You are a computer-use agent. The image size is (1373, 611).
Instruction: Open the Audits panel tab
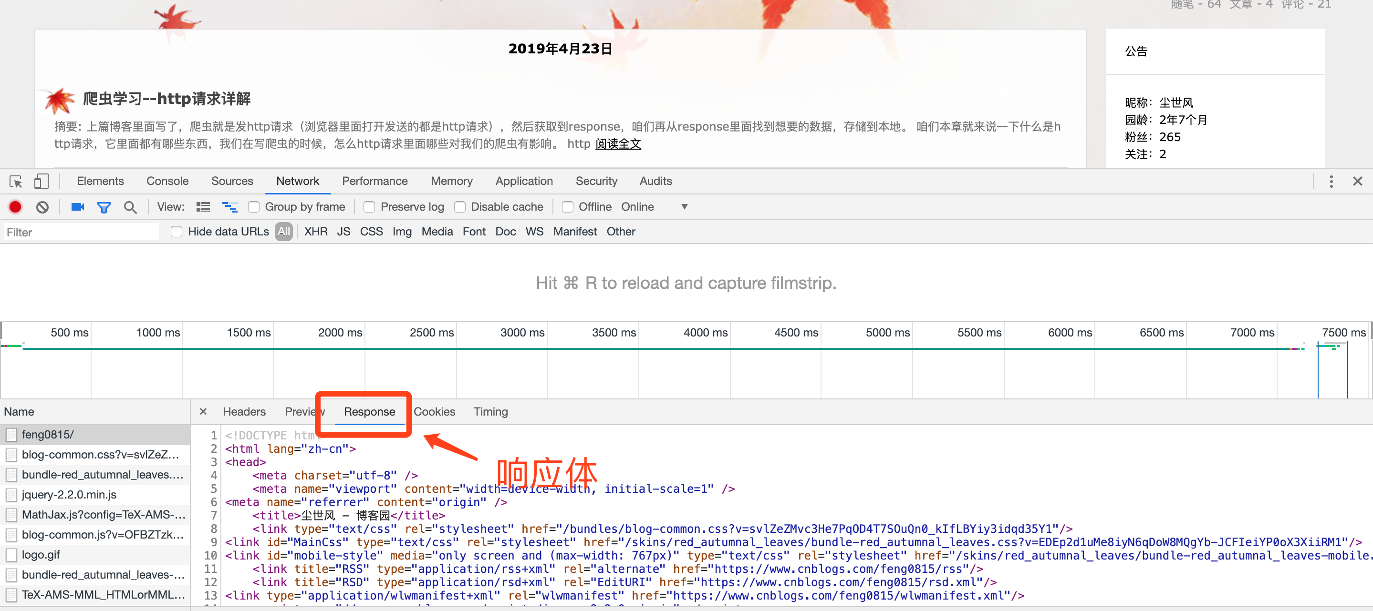pyautogui.click(x=655, y=181)
